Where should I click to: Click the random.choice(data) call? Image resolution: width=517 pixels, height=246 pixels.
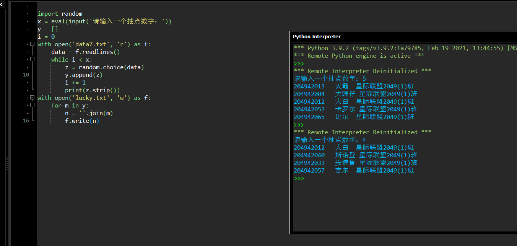tap(111, 67)
